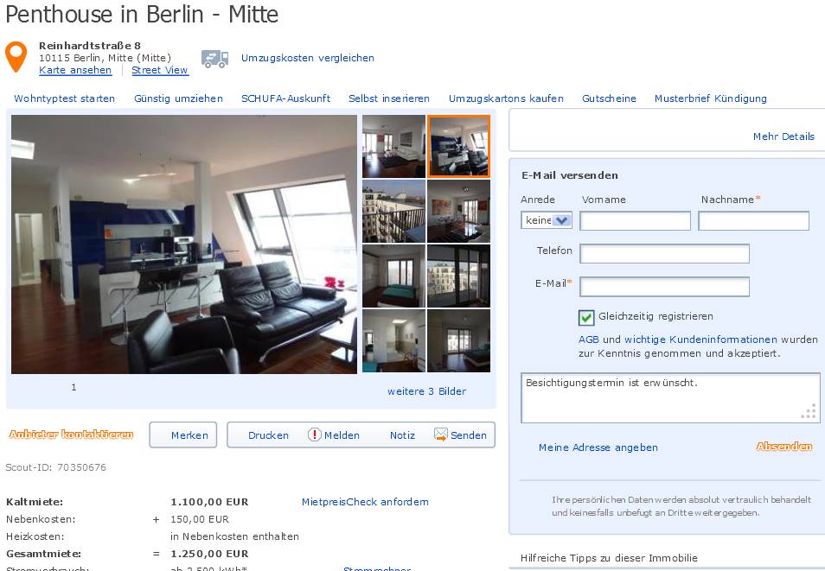
Task: Open the SCHUFA-Auskunft menu item
Action: click(x=285, y=98)
